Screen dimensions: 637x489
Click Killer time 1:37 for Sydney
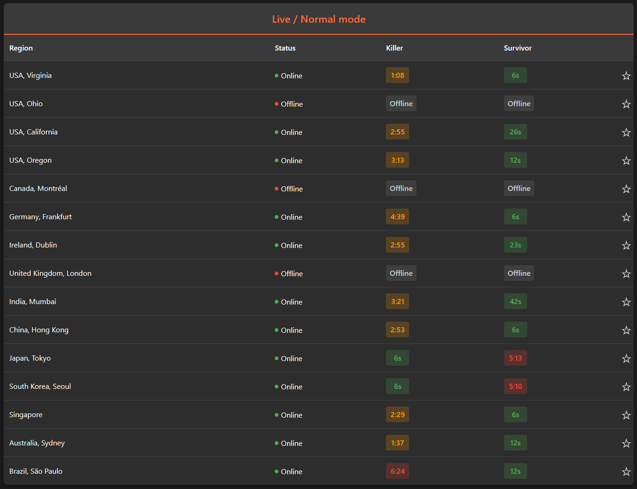(x=397, y=443)
